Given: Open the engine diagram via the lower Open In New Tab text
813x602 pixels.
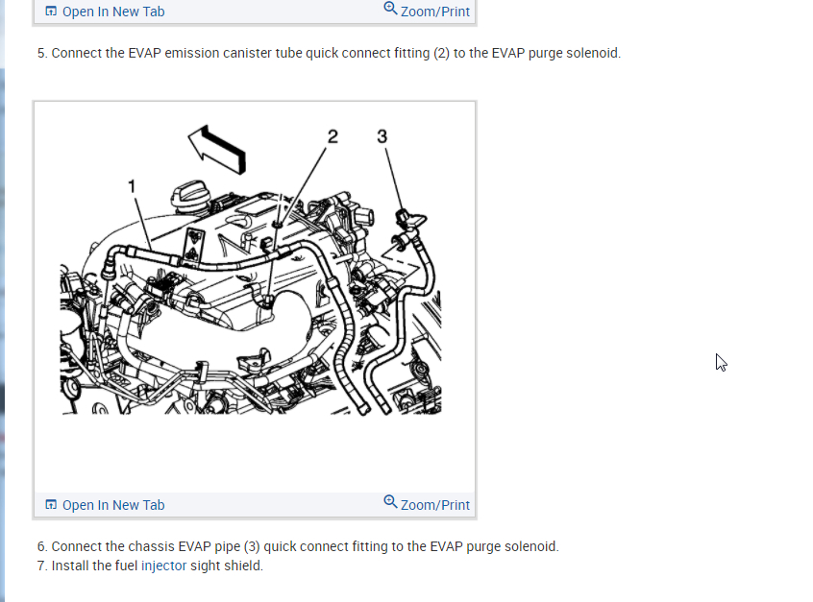Looking at the screenshot, I should (113, 505).
